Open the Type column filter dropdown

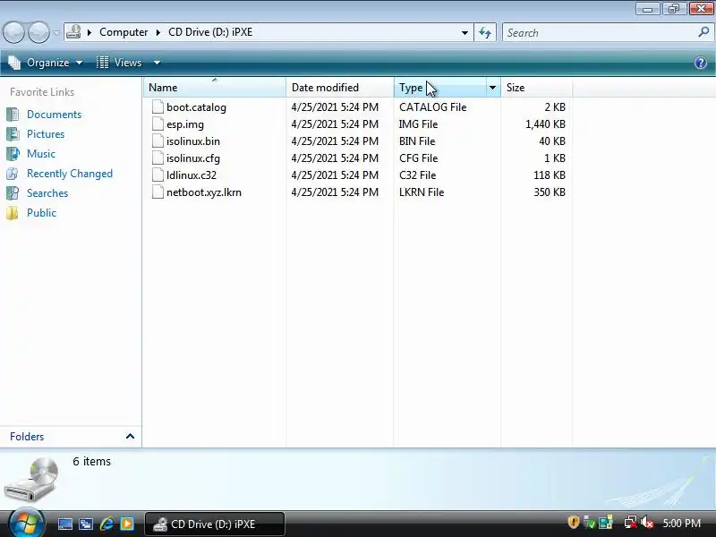[493, 87]
